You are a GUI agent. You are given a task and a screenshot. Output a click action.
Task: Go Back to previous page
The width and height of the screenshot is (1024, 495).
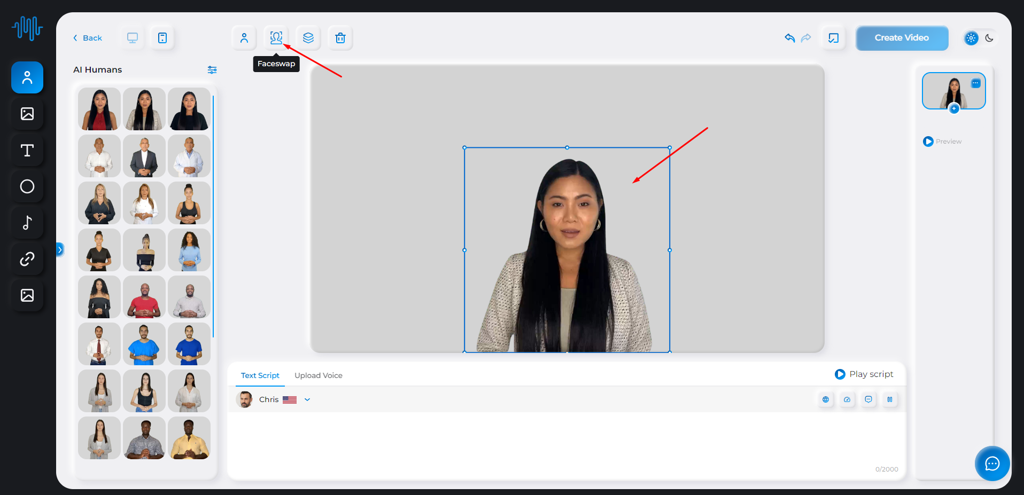(x=88, y=38)
